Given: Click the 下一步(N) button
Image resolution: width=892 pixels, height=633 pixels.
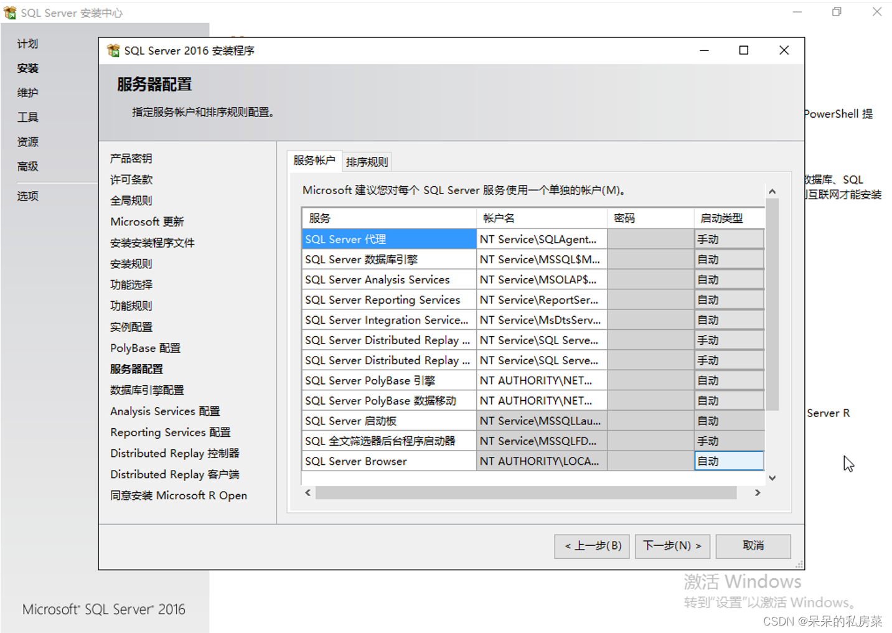Looking at the screenshot, I should (x=672, y=546).
